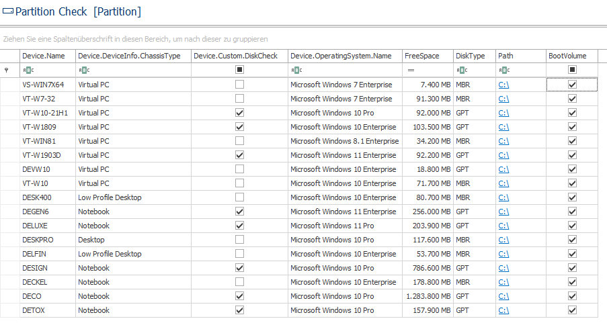The height and width of the screenshot is (323, 607).
Task: Uncheck BootVolume for DELUXE
Action: (x=572, y=226)
